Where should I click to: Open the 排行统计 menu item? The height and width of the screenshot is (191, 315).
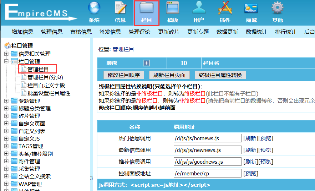coord(285,32)
